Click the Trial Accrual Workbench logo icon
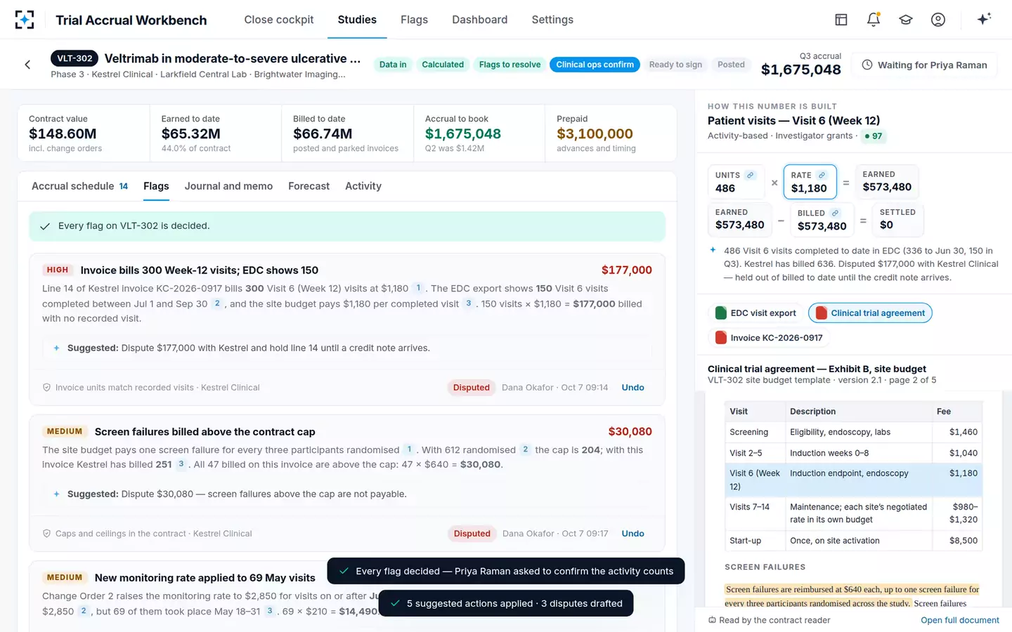Image resolution: width=1012 pixels, height=632 pixels. pos(25,20)
